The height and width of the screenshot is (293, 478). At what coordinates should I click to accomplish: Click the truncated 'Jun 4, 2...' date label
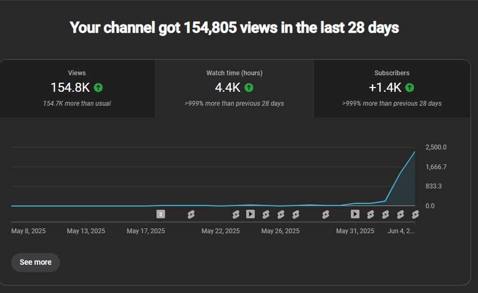(x=401, y=231)
